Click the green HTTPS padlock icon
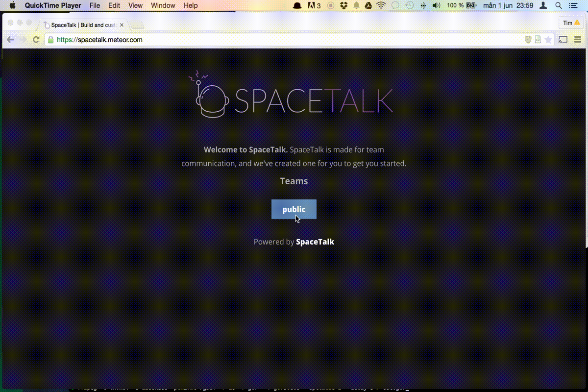Viewport: 588px width, 392px height. coord(50,40)
